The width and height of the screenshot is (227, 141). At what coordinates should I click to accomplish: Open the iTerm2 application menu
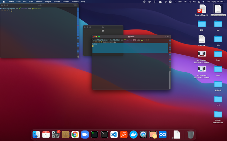tap(11, 2)
